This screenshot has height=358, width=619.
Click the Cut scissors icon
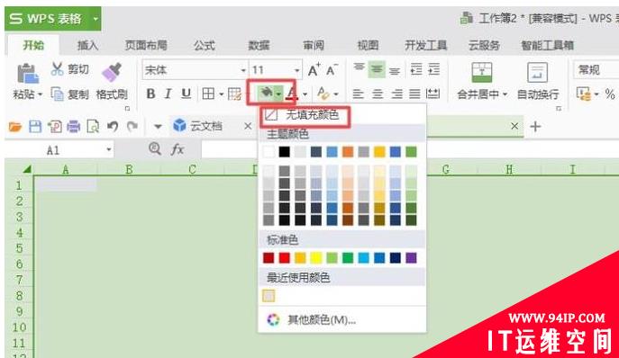pos(58,68)
